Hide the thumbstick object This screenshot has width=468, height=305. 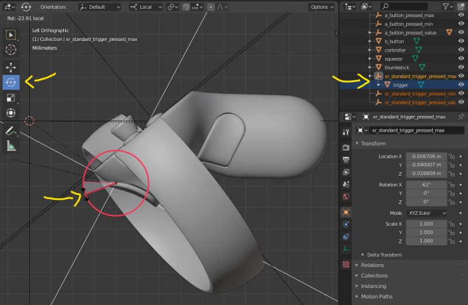point(461,67)
